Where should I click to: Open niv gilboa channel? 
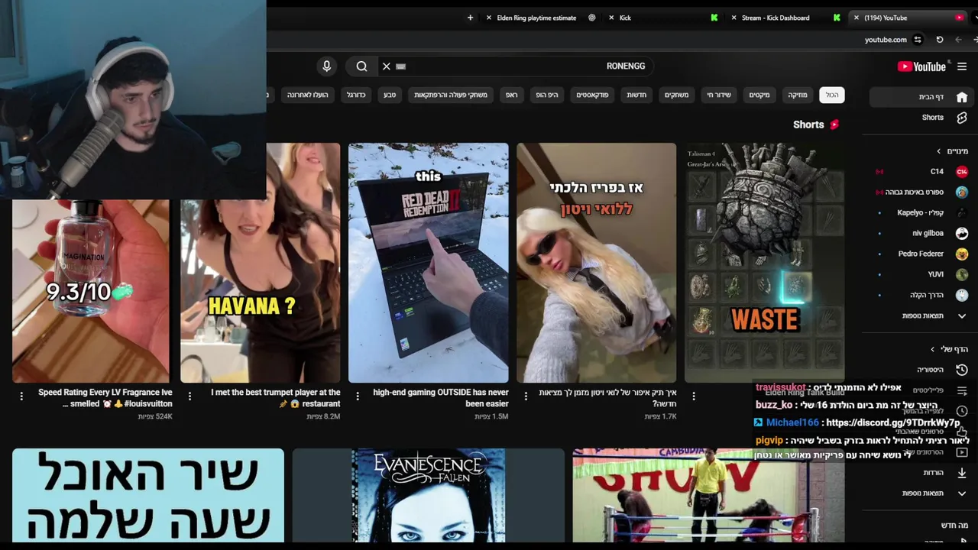pyautogui.click(x=921, y=234)
